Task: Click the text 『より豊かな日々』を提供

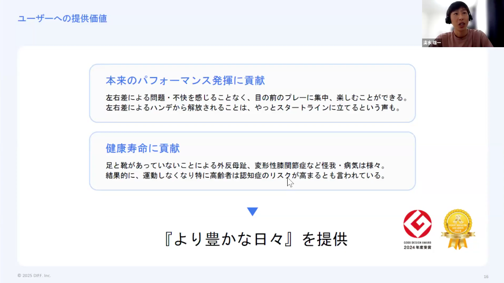Action: [255, 239]
